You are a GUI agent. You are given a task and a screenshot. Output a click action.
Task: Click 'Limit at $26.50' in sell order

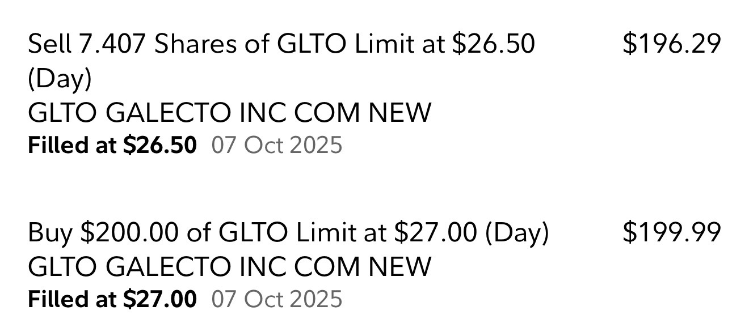(x=444, y=44)
